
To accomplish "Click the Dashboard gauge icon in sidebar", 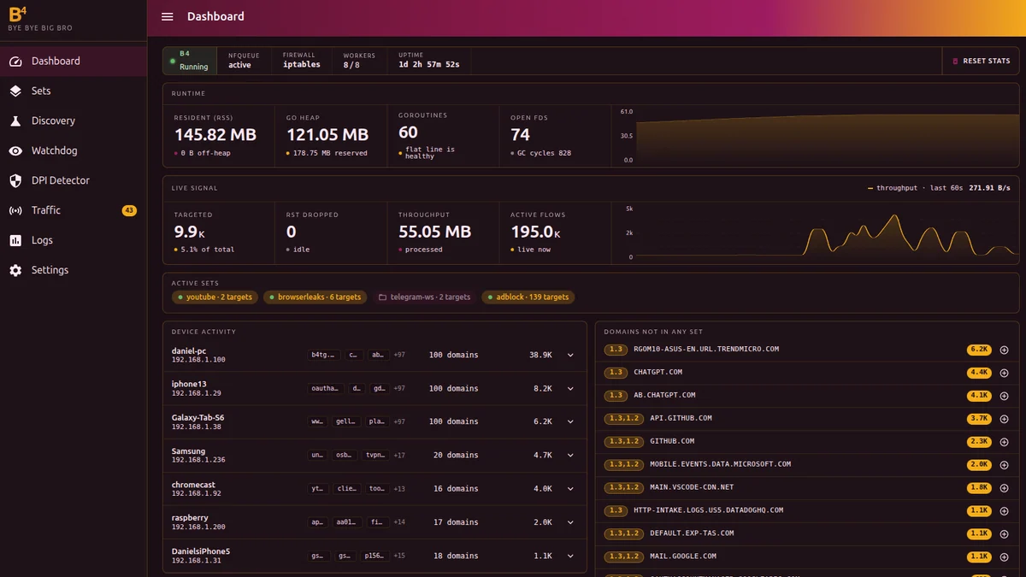I will tap(15, 62).
